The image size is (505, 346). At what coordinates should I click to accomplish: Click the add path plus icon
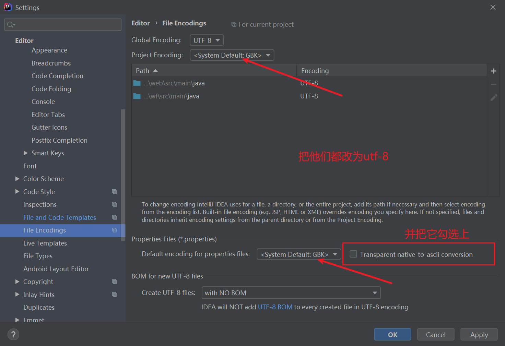point(494,71)
